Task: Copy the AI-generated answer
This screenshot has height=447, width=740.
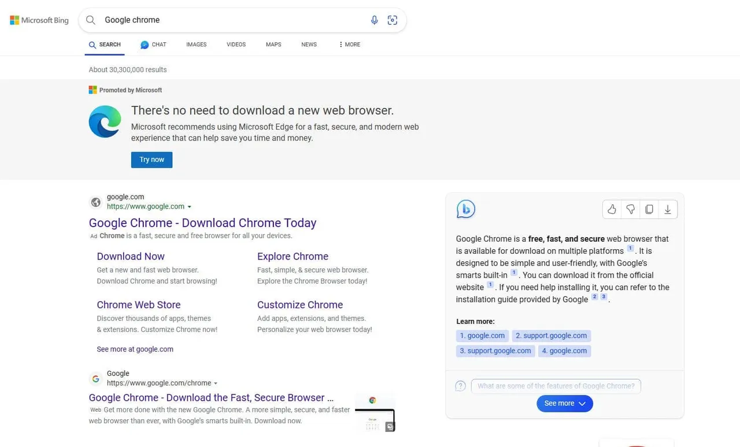Action: [x=649, y=209]
